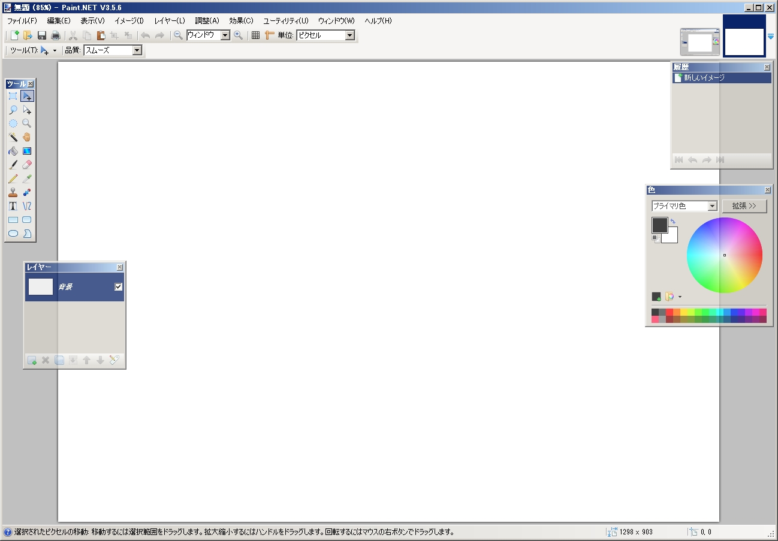Close the 履歴 history panel

coord(767,67)
